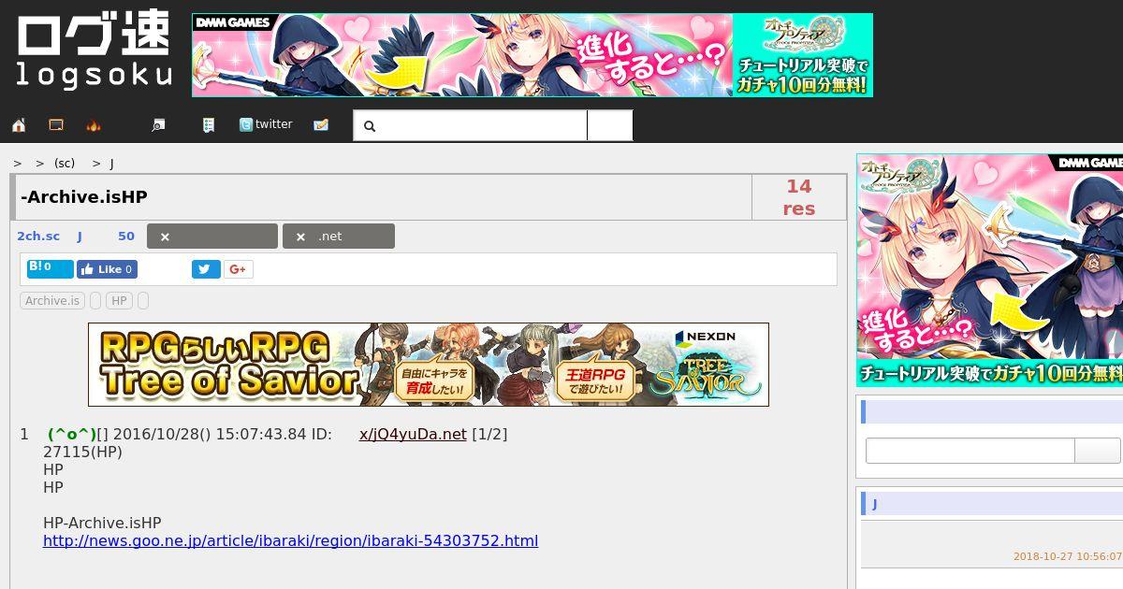
Task: Open the logsoku site logo
Action: point(94,50)
